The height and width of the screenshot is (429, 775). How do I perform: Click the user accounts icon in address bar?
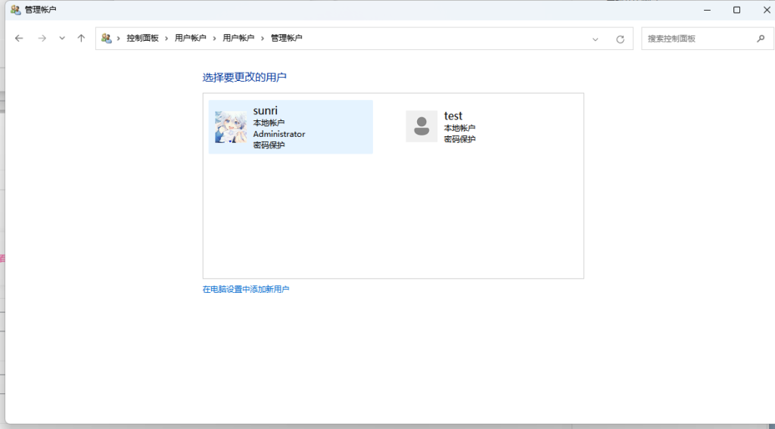tap(106, 38)
